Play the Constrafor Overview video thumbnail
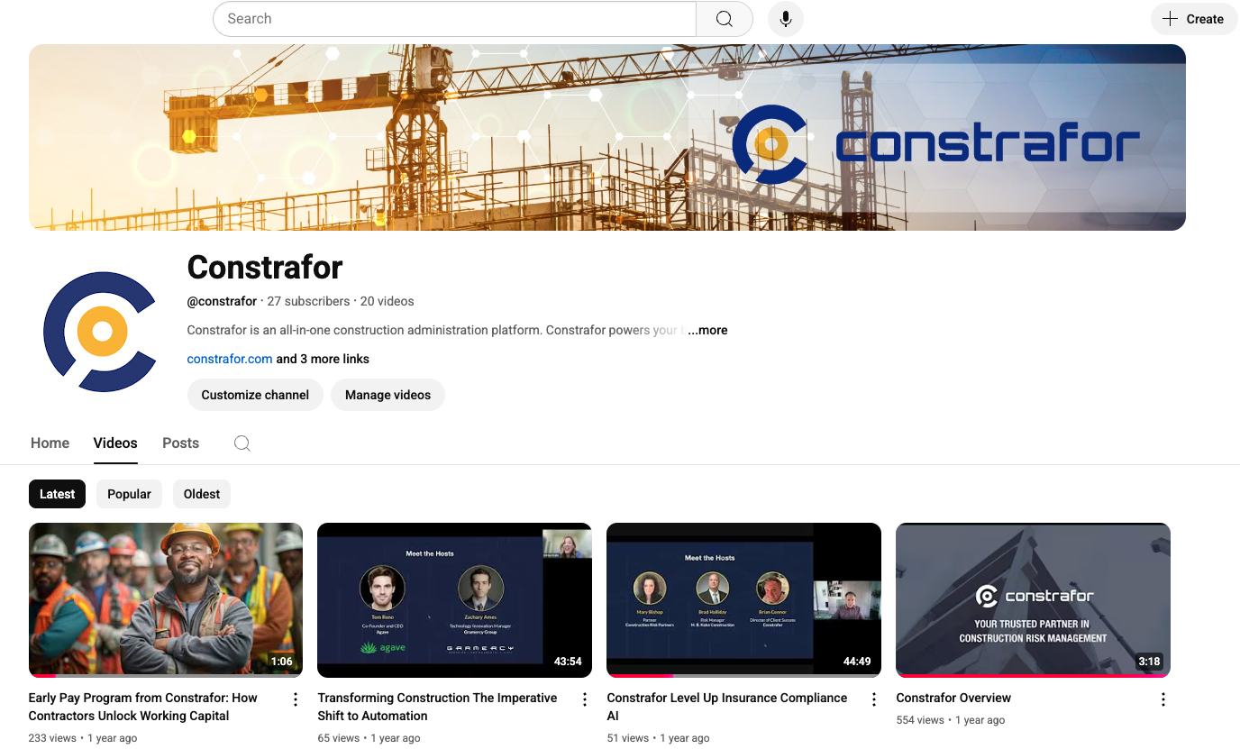 point(1033,599)
